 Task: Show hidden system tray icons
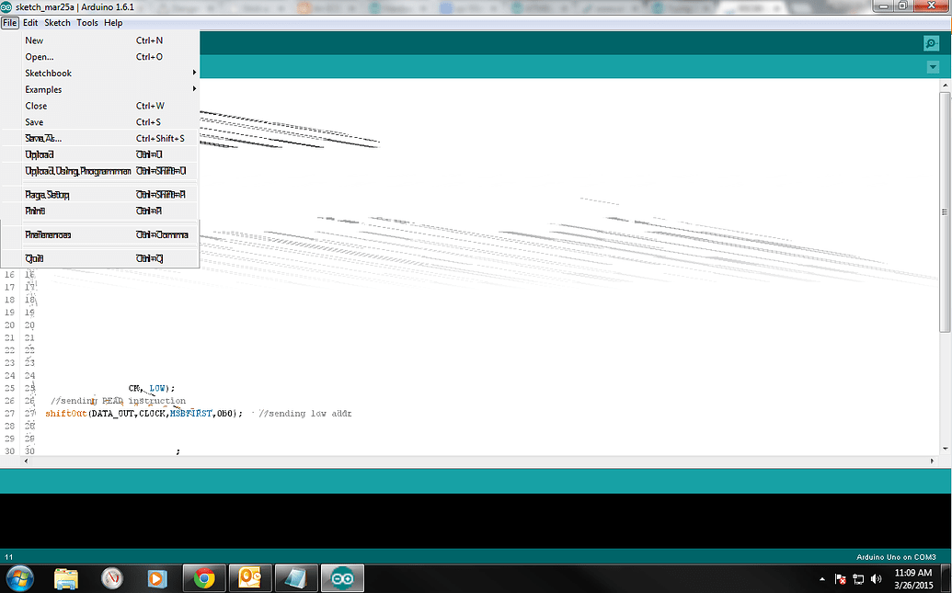point(821,578)
